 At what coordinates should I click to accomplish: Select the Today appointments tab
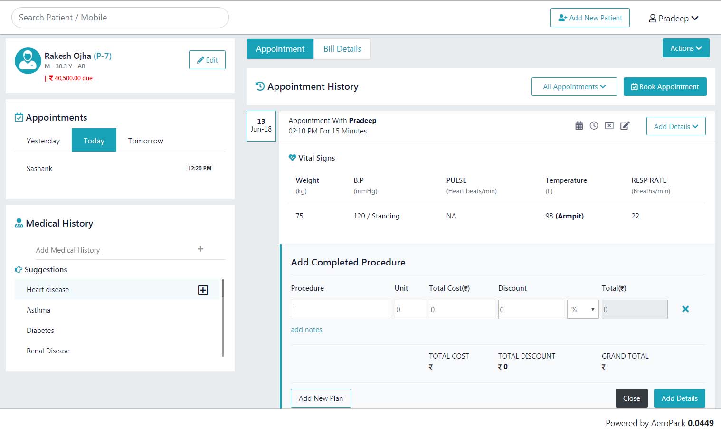(x=94, y=140)
